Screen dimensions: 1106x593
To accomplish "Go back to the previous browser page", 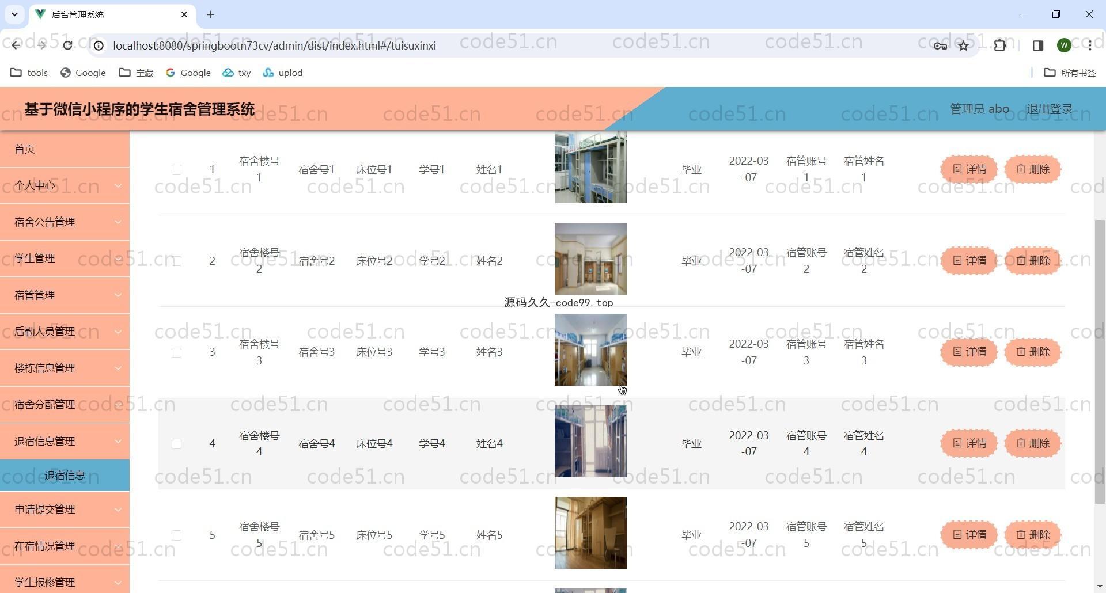I will tap(16, 45).
